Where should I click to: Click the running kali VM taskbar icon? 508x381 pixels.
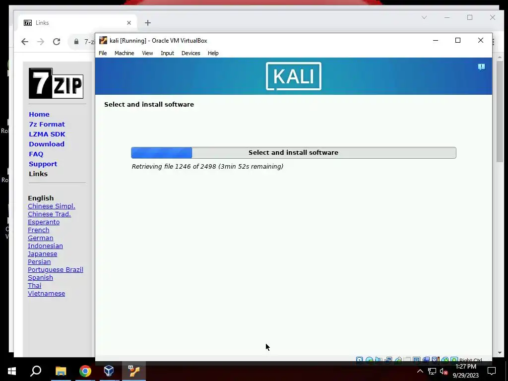pyautogui.click(x=133, y=371)
